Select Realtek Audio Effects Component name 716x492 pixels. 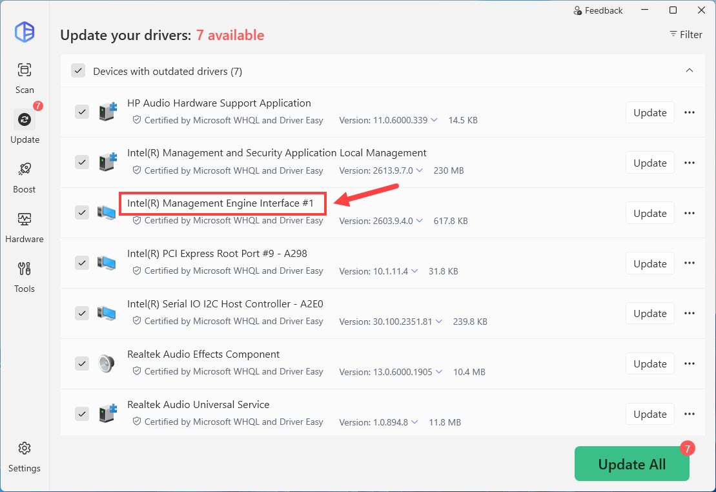coord(203,354)
